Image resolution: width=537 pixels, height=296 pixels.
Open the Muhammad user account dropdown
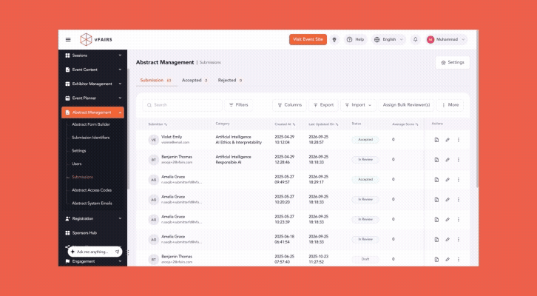[x=446, y=39]
